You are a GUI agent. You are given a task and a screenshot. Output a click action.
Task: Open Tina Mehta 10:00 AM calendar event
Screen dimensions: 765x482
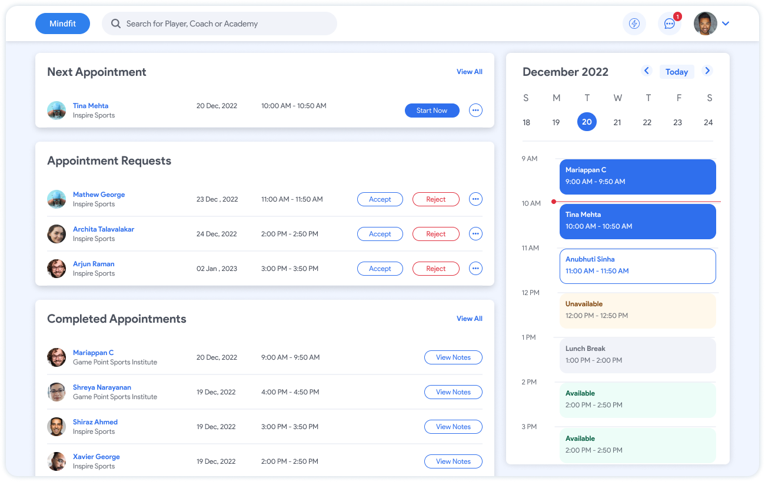pyautogui.click(x=638, y=222)
